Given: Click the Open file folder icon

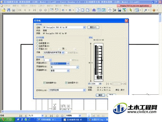Looking at the screenshot, I should click(4, 10).
